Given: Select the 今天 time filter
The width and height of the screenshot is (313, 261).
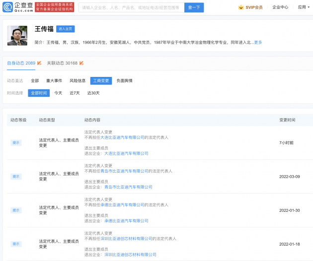Looking at the screenshot, I should coord(58,93).
